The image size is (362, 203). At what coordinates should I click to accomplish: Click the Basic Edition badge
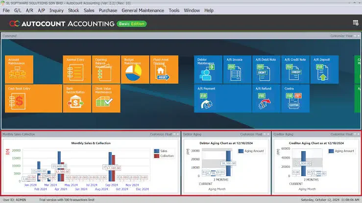click(132, 24)
